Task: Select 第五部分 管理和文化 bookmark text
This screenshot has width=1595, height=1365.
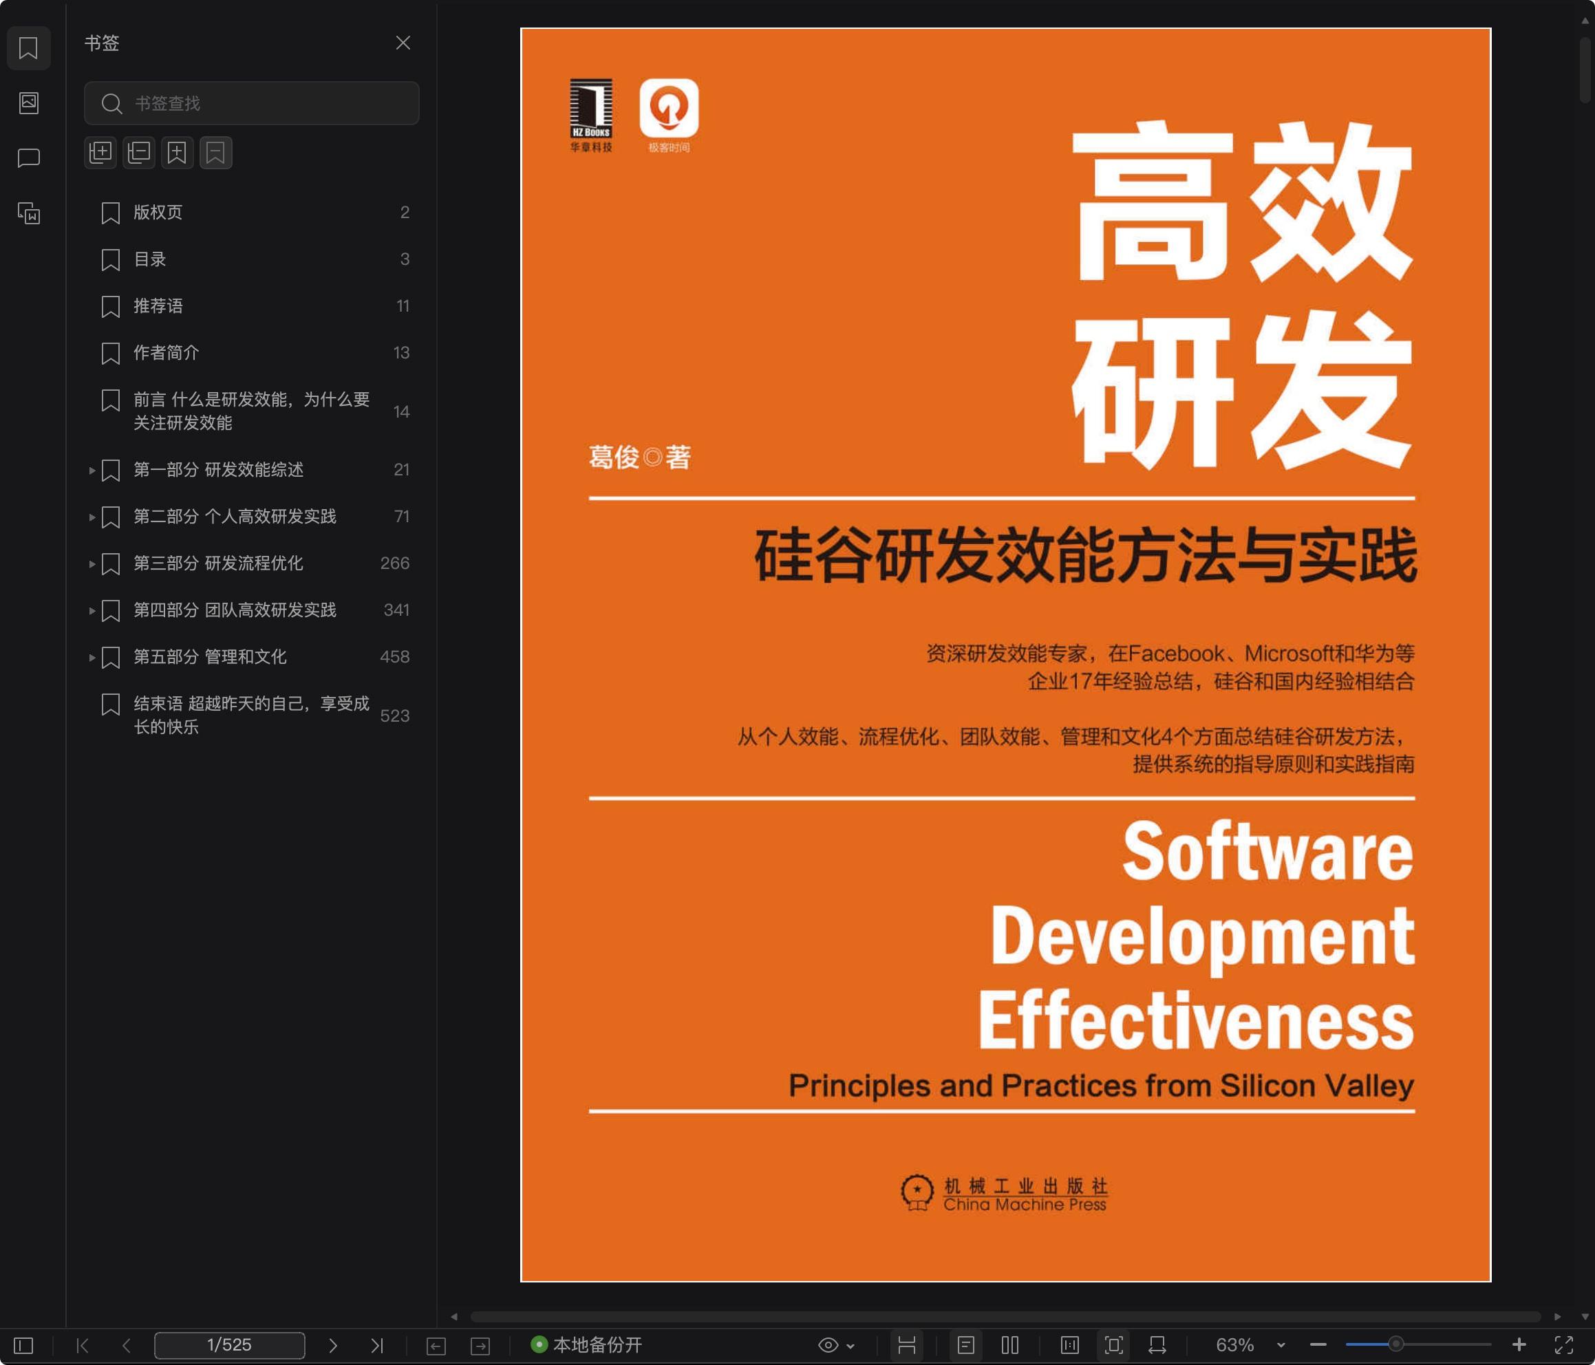Action: [210, 657]
